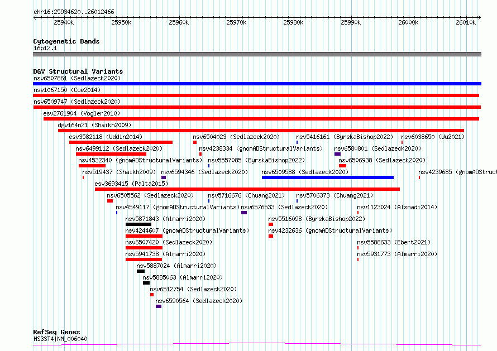Click nsv5887024 (Almarri2020) label
The width and height of the screenshot is (497, 351).
coord(176,266)
